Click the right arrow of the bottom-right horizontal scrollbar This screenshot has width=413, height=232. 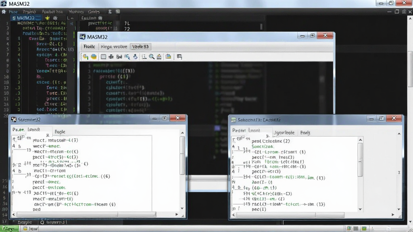(x=393, y=215)
